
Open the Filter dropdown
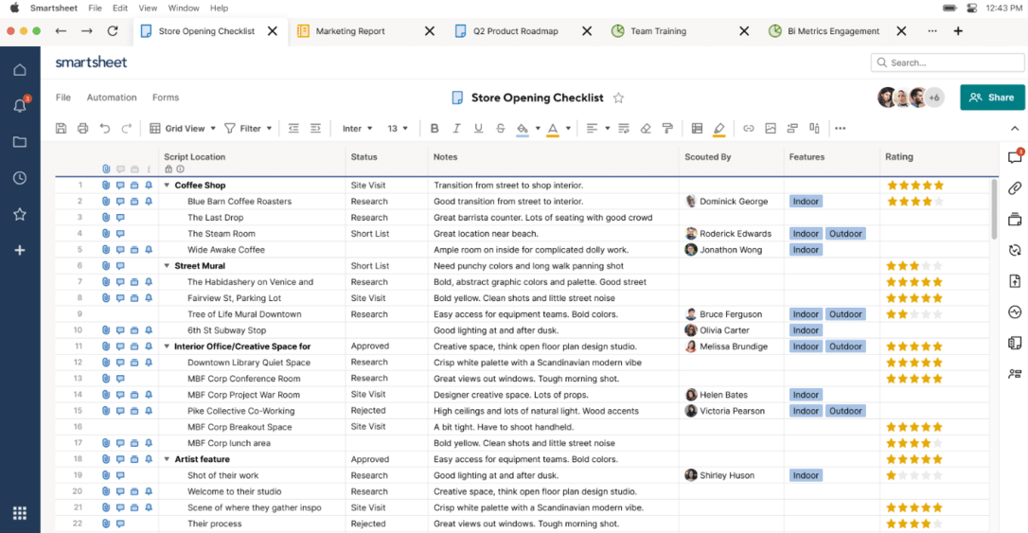pos(248,129)
